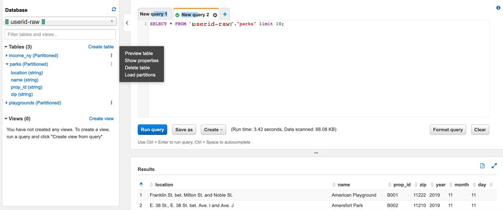Click the Save as button

point(184,130)
